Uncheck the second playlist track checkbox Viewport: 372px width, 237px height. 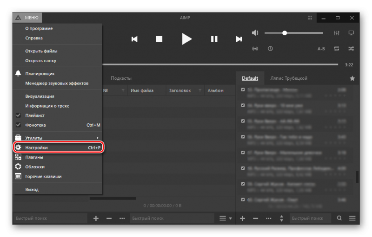point(243,105)
